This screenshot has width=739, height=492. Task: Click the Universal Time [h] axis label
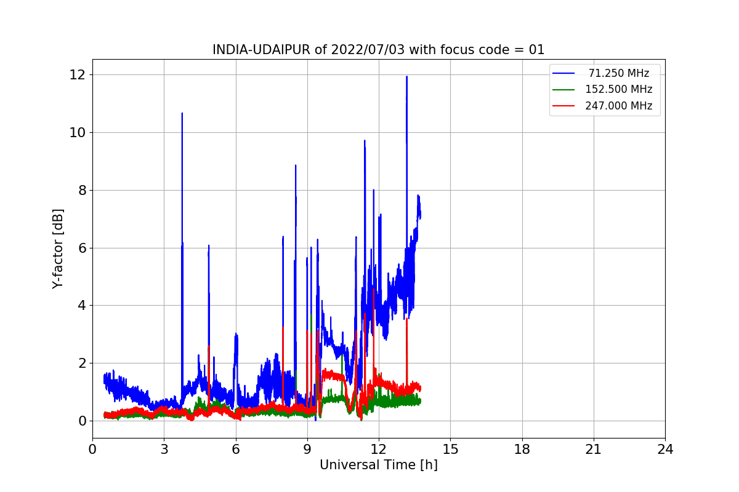coord(379,466)
